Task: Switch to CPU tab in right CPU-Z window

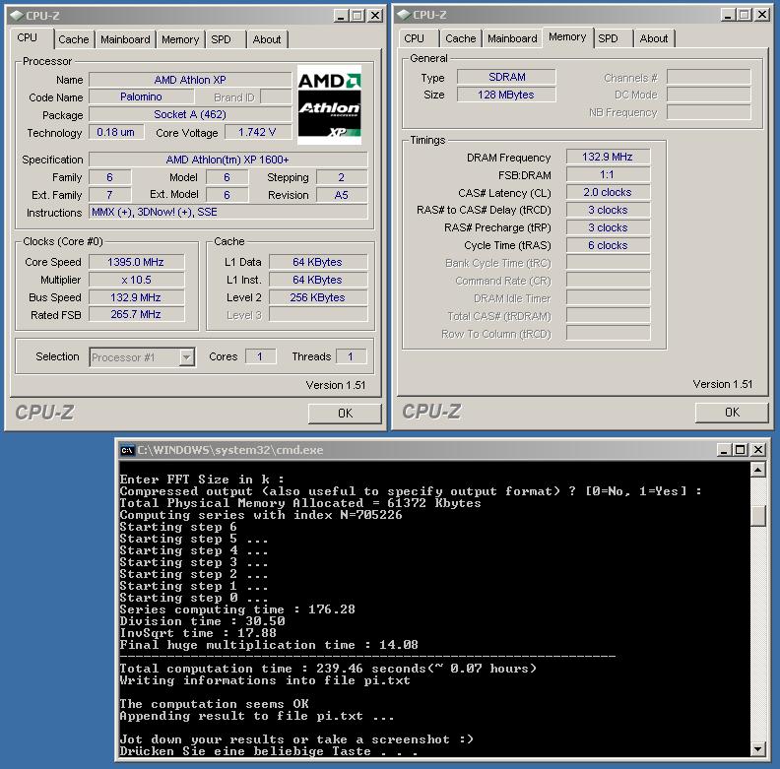Action: click(x=414, y=38)
